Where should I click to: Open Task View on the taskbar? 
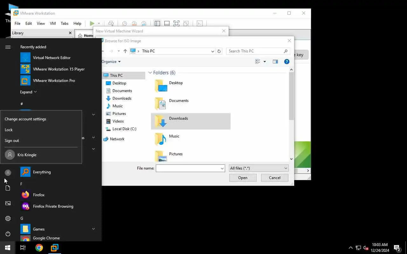point(23,248)
